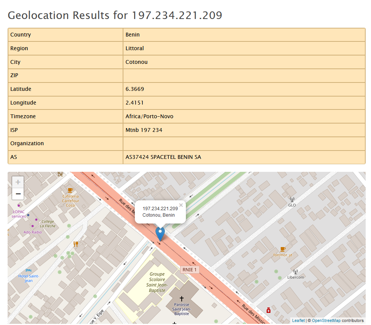Click the red pharmacy cross icon
The image size is (371, 325).
click(269, 310)
